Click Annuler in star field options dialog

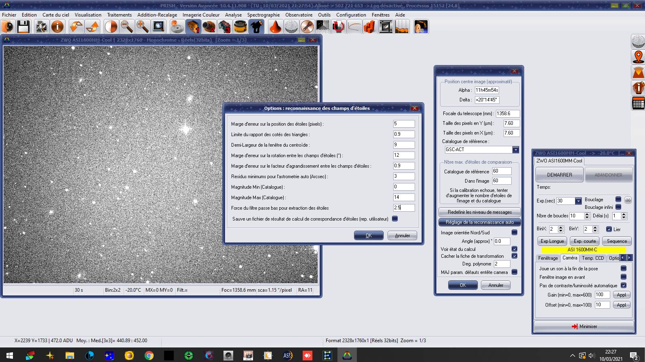click(402, 236)
